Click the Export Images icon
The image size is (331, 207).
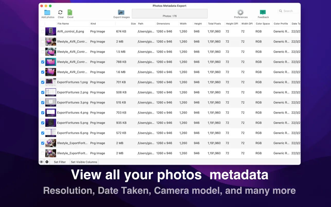pyautogui.click(x=121, y=12)
